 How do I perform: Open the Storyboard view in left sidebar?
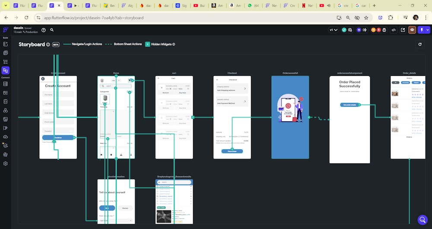click(x=6, y=70)
